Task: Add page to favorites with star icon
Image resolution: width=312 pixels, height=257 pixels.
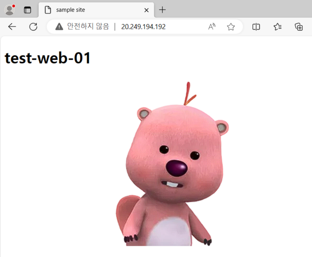Action: click(231, 27)
